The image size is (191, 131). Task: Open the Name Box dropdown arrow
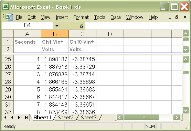(x=57, y=26)
